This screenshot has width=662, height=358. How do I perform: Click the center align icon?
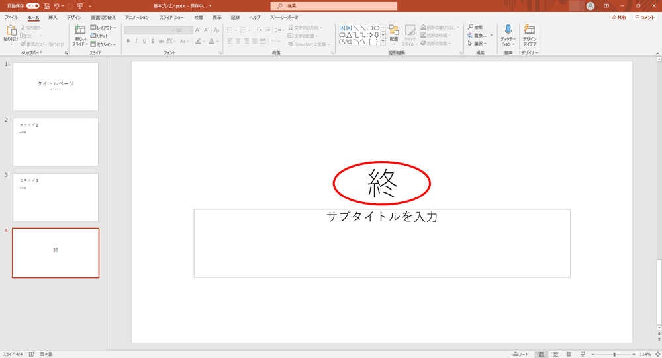pyautogui.click(x=238, y=41)
